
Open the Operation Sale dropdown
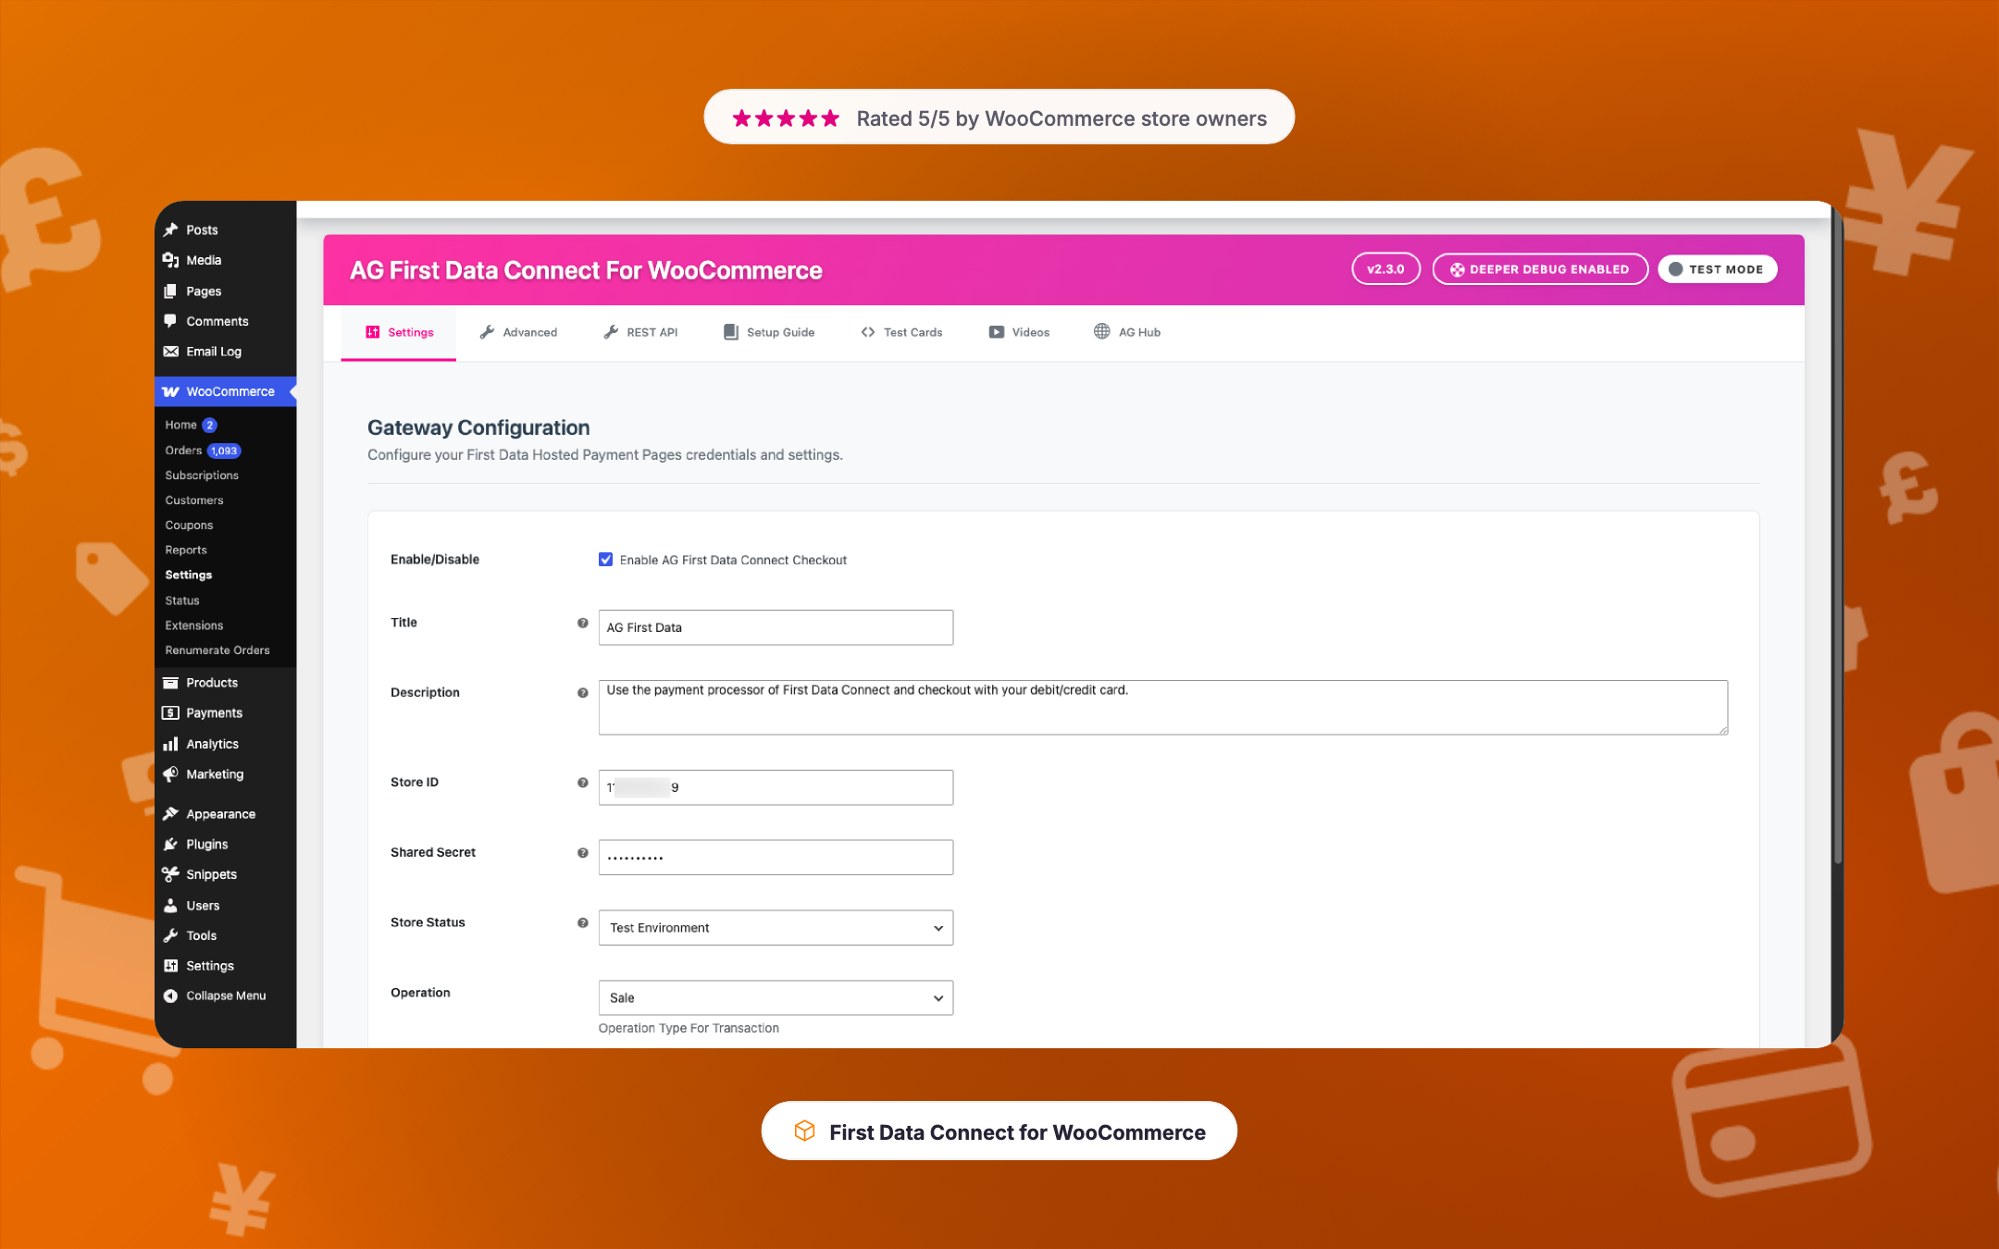(776, 998)
